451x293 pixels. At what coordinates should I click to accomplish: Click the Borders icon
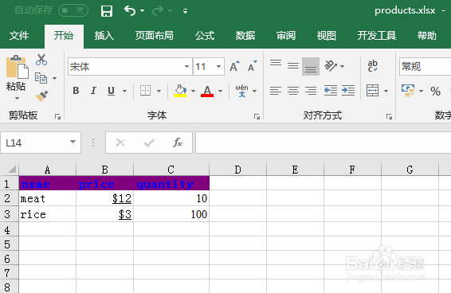click(x=145, y=91)
